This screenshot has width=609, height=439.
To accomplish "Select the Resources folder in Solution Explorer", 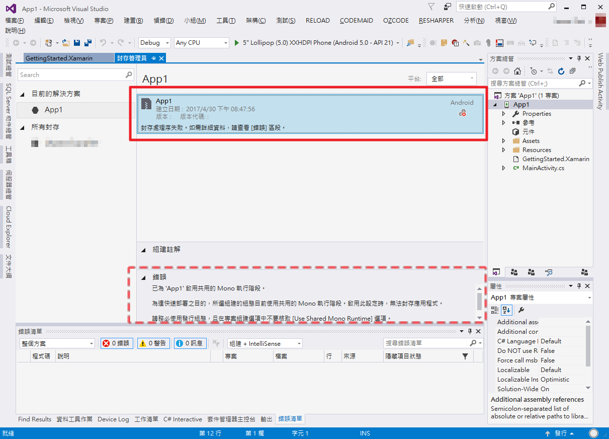I will click(x=537, y=150).
